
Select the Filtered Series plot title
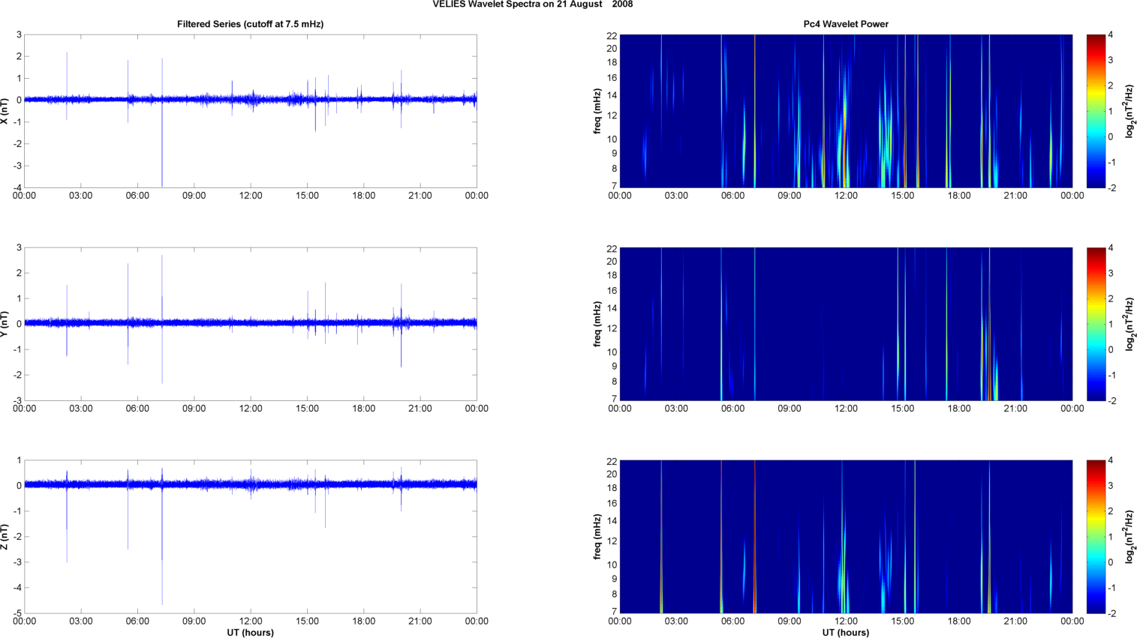click(250, 24)
